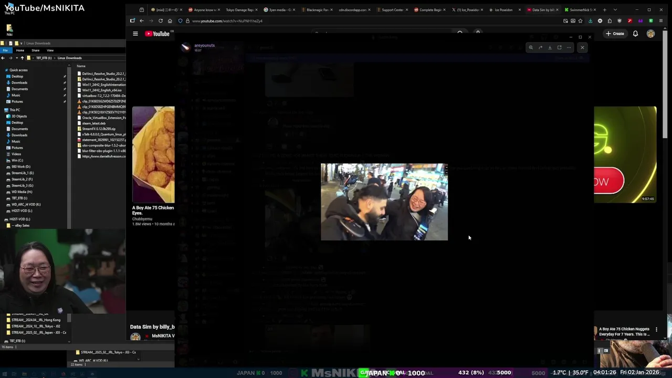Click Explorer's back arrow
Viewport: 672px width, 378px height.
pos(3,58)
